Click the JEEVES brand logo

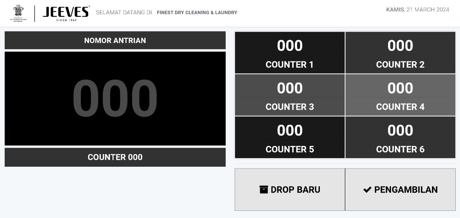66,13
